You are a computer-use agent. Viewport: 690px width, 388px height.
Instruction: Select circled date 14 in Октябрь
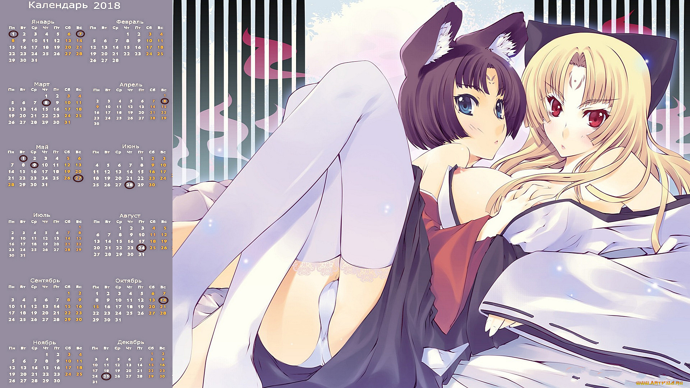163,300
